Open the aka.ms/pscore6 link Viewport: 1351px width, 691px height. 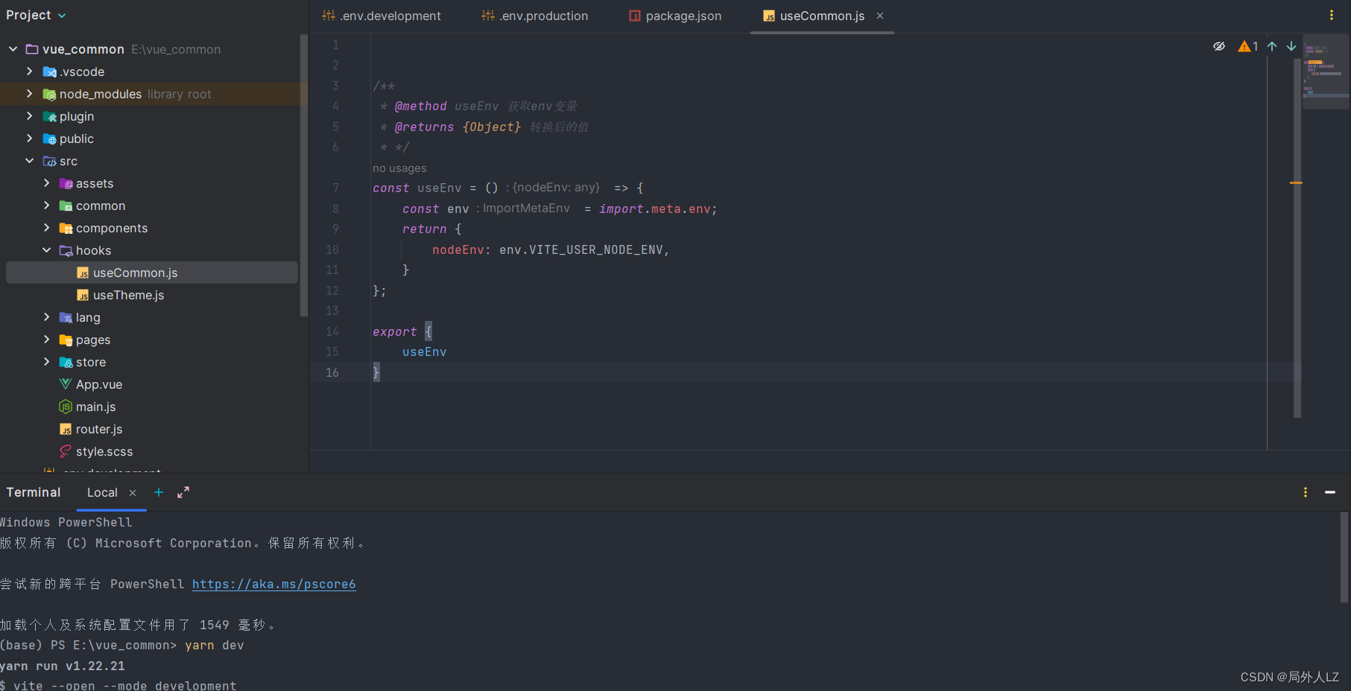[x=274, y=584]
